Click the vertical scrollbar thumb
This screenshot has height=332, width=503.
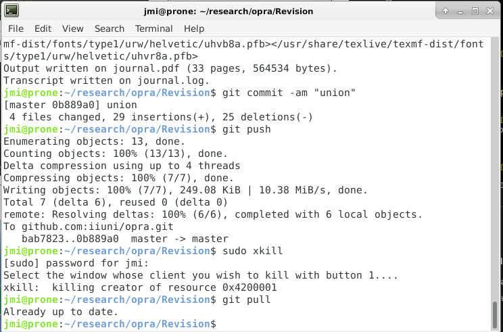[497, 314]
